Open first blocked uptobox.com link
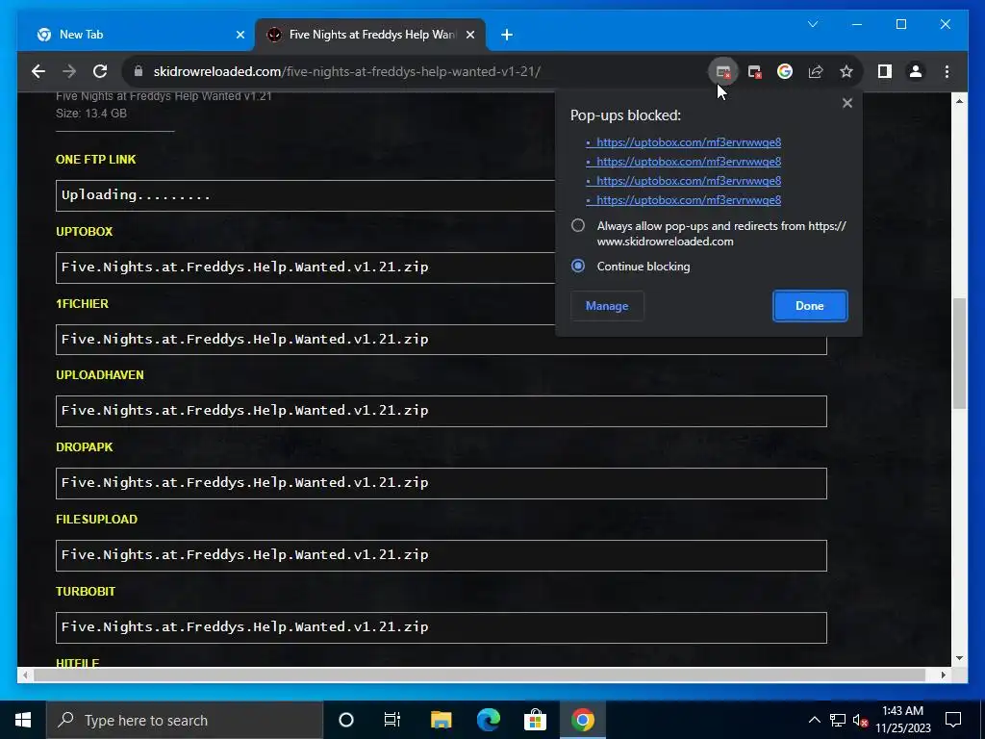This screenshot has height=739, width=985. 689,142
